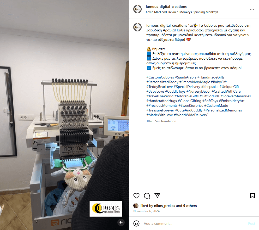Open the Monkeys Spinning Monkeys audio link
The height and width of the screenshot is (230, 259).
click(x=199, y=12)
